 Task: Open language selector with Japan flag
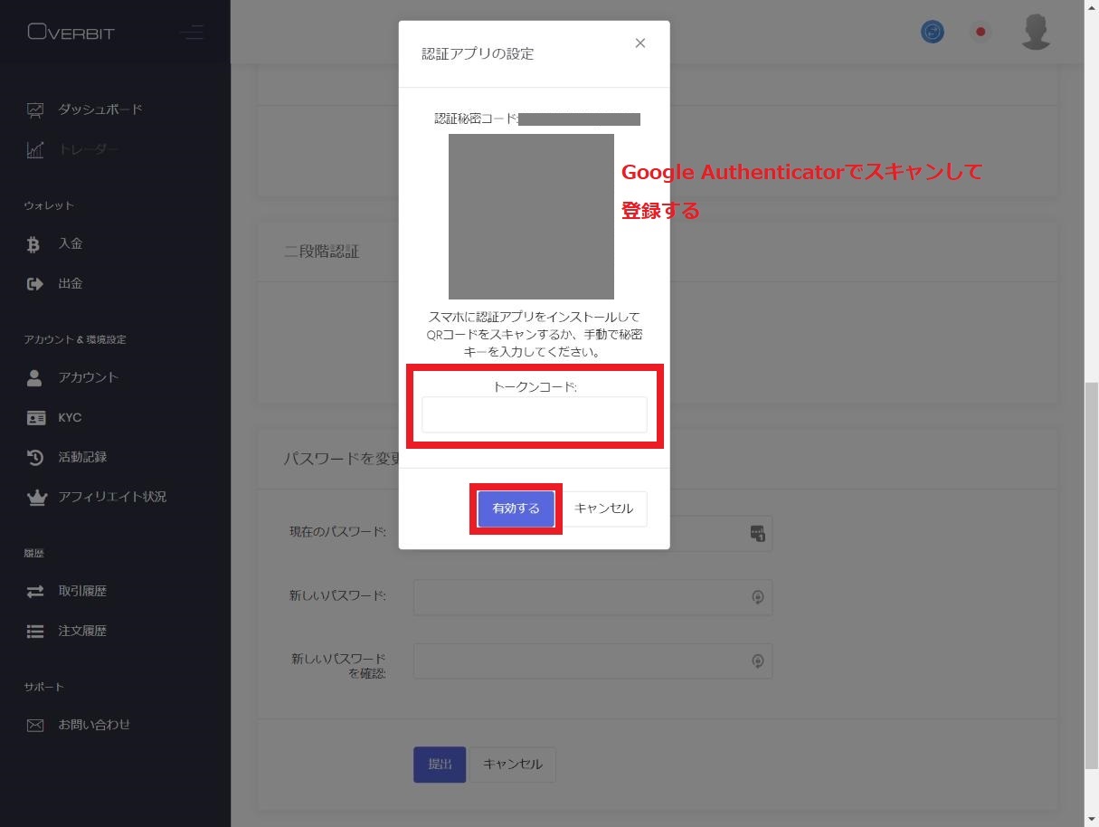pos(980,33)
